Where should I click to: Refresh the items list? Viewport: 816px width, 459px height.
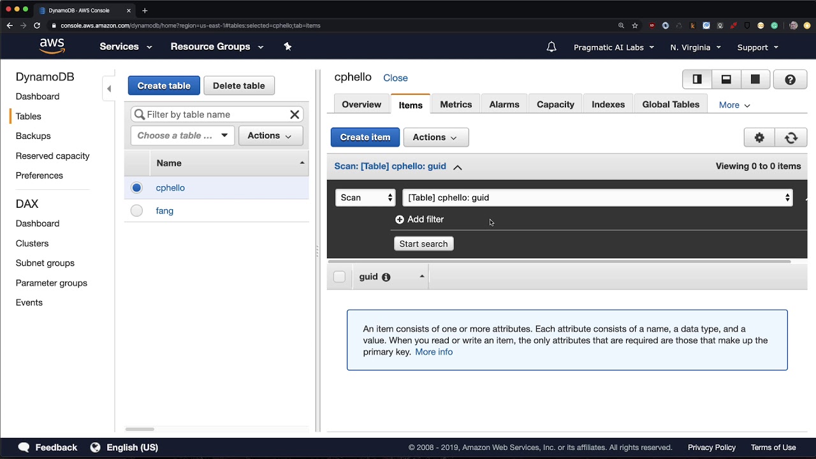coord(791,138)
